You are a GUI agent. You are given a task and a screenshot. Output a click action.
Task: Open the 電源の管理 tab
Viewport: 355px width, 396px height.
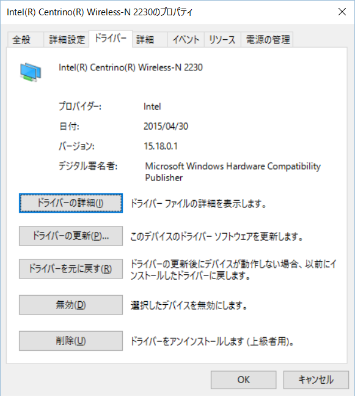[x=267, y=40]
